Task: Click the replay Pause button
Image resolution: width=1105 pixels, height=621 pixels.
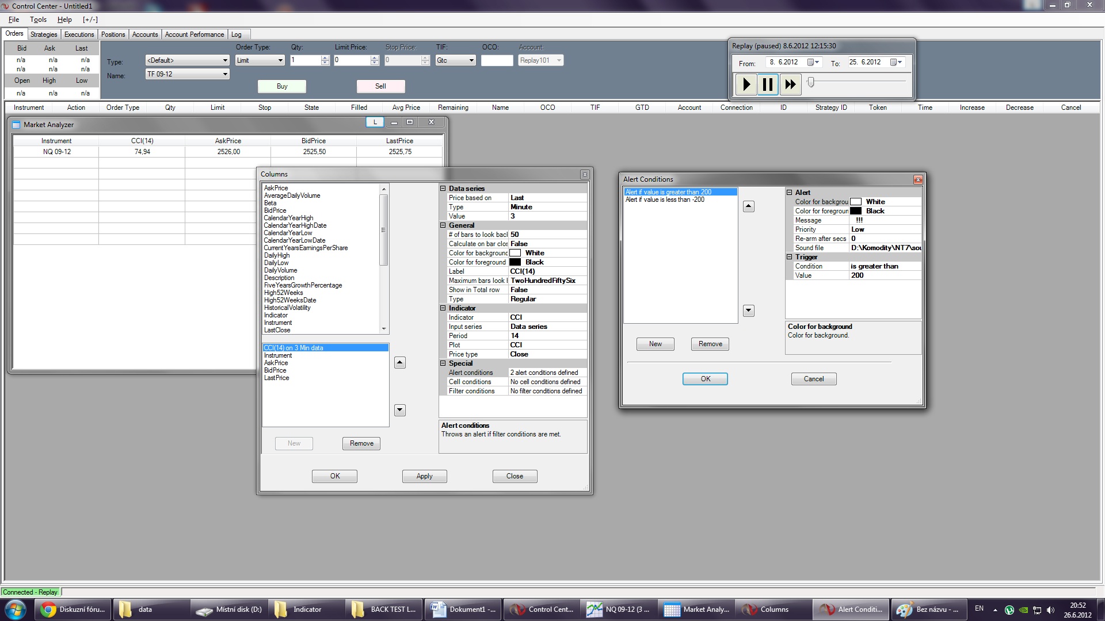Action: point(768,85)
